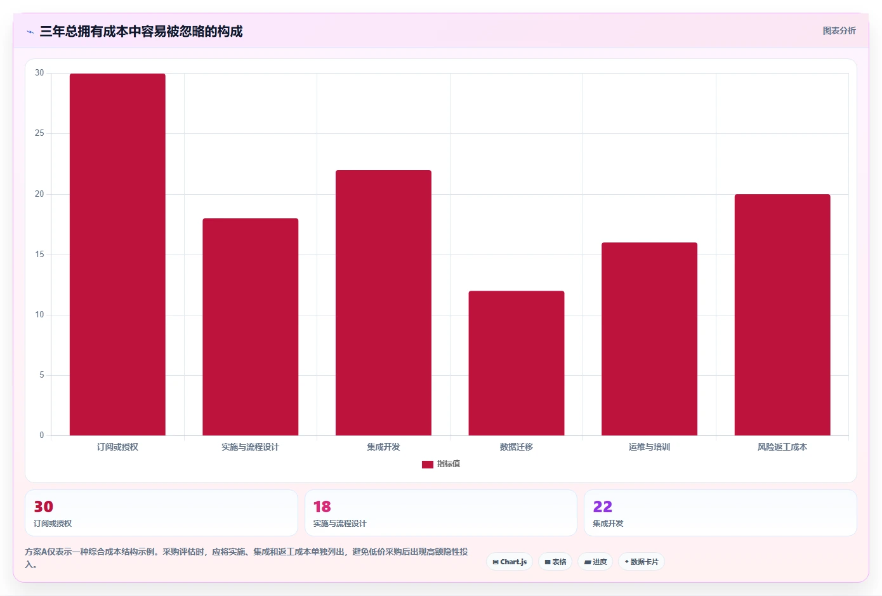Click the 图表分析 label in the header
This screenshot has width=882, height=596.
839,31
